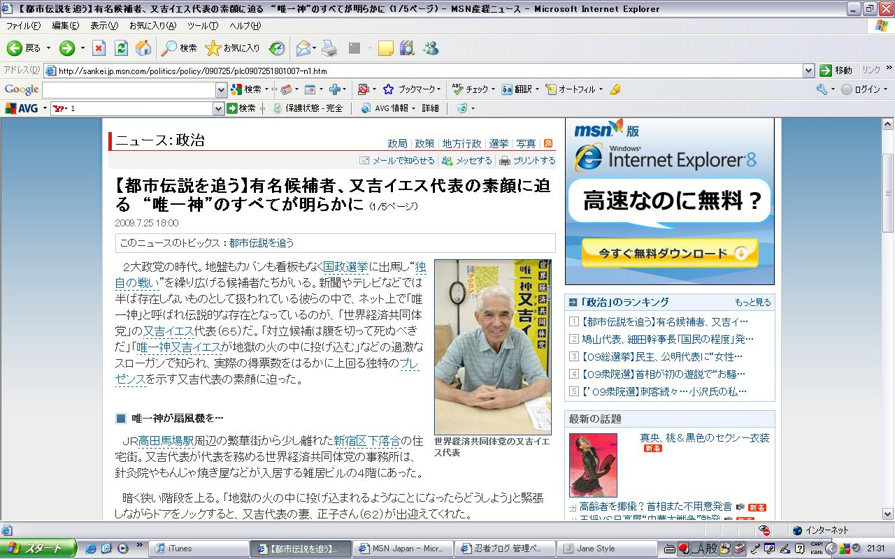The height and width of the screenshot is (559, 895).
Task: Follow the 政局 category link
Action: pos(397,144)
